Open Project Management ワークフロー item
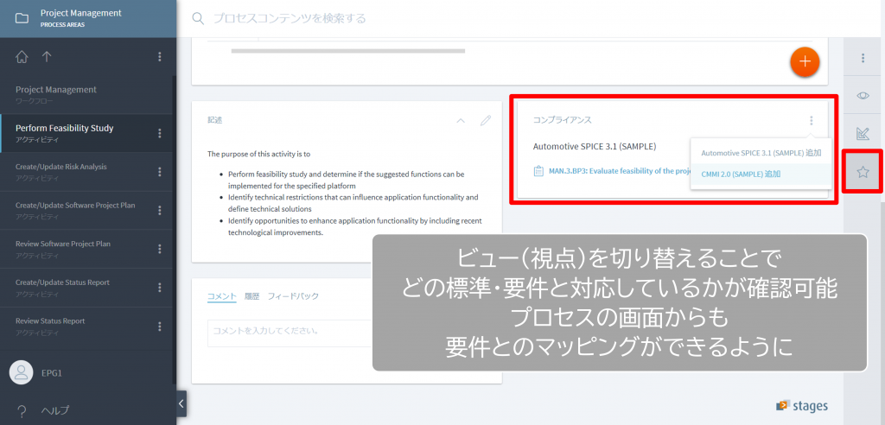 87,94
